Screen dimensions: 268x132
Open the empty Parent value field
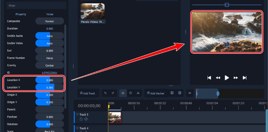point(50,109)
